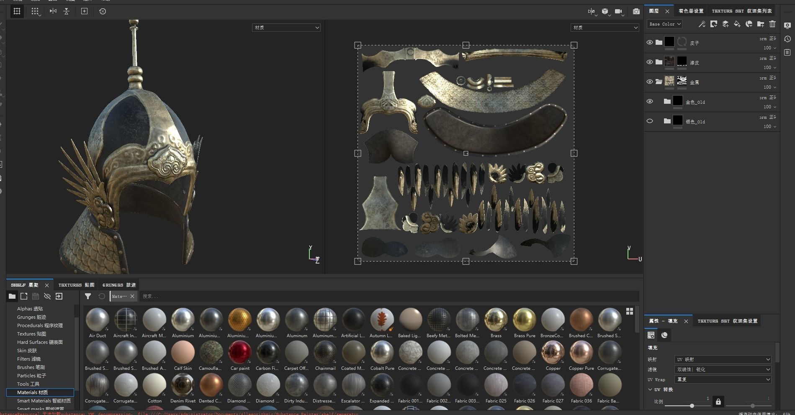Click the video camera icon in viewport toolbar
Screen dimensions: 795x415
click(x=618, y=11)
